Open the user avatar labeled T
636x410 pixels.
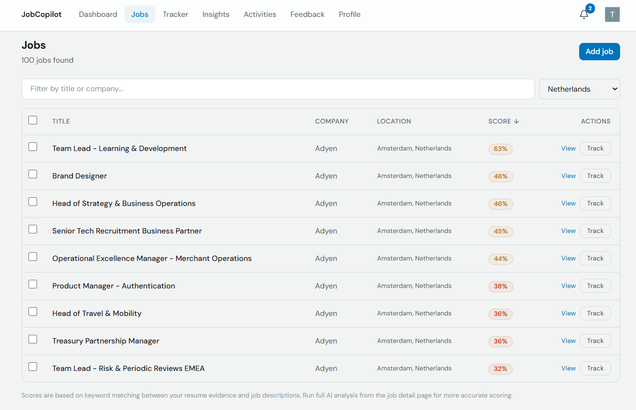coord(612,14)
